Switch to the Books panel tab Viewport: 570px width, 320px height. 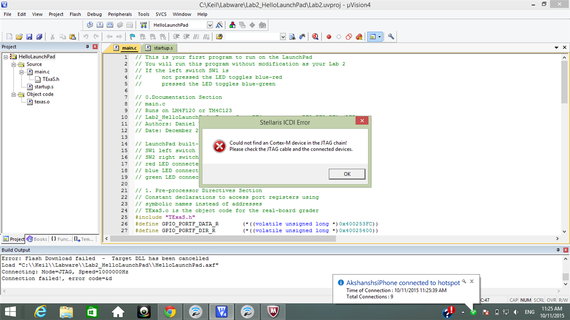click(37, 239)
